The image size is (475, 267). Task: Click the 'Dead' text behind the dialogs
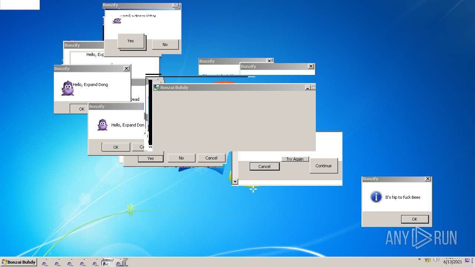pyautogui.click(x=135, y=99)
